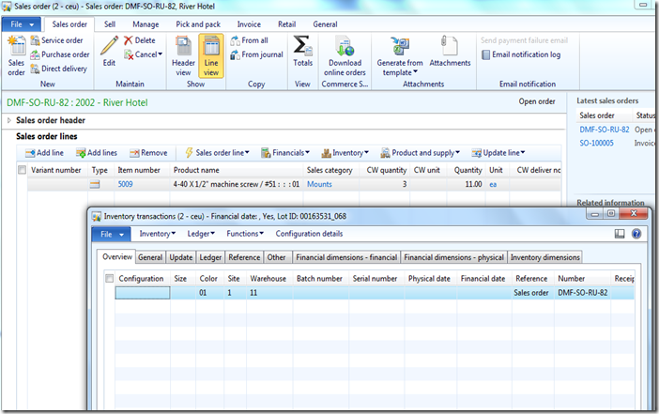Viewport: 659px width, 414px height.
Task: Expand the Sales order header section
Action: [10, 120]
